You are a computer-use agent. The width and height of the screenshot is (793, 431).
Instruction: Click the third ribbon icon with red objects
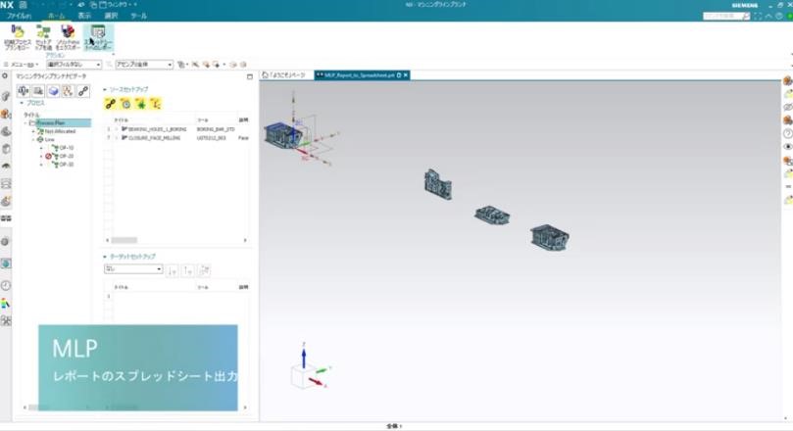(68, 37)
